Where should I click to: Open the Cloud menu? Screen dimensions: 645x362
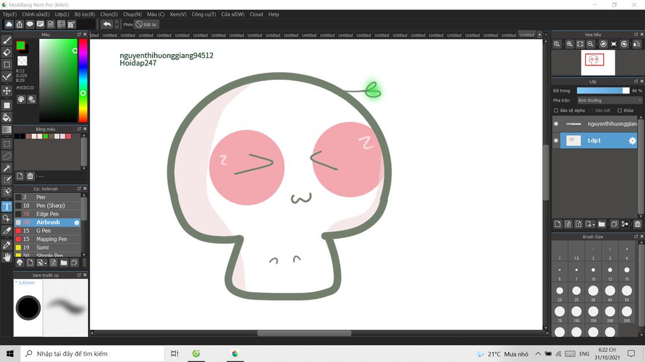(x=256, y=14)
